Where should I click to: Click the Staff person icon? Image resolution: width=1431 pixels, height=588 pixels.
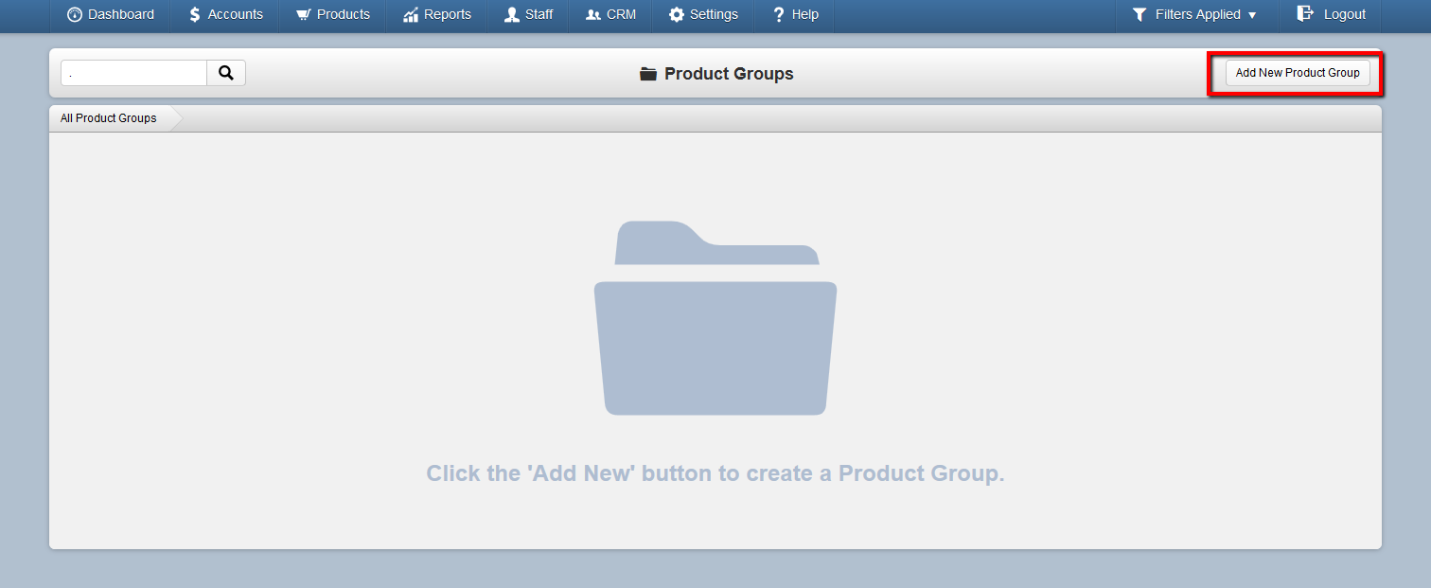[511, 14]
